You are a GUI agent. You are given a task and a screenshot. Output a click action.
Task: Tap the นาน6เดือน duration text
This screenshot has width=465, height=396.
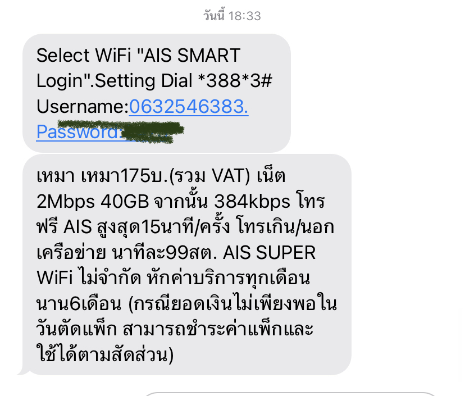(79, 304)
